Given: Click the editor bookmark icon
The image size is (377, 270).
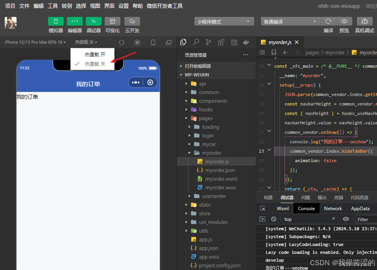Looking at the screenshot, I should coord(274,52).
